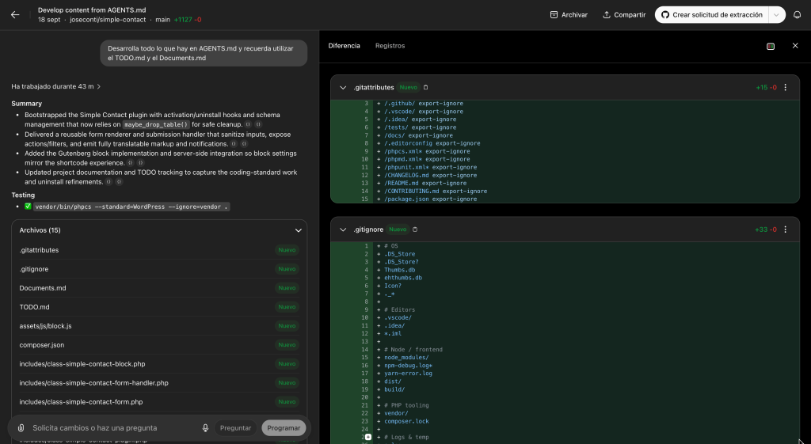The image size is (811, 444).
Task: Click second citation icon after 'uninstall refinements.'
Action: pos(119,182)
